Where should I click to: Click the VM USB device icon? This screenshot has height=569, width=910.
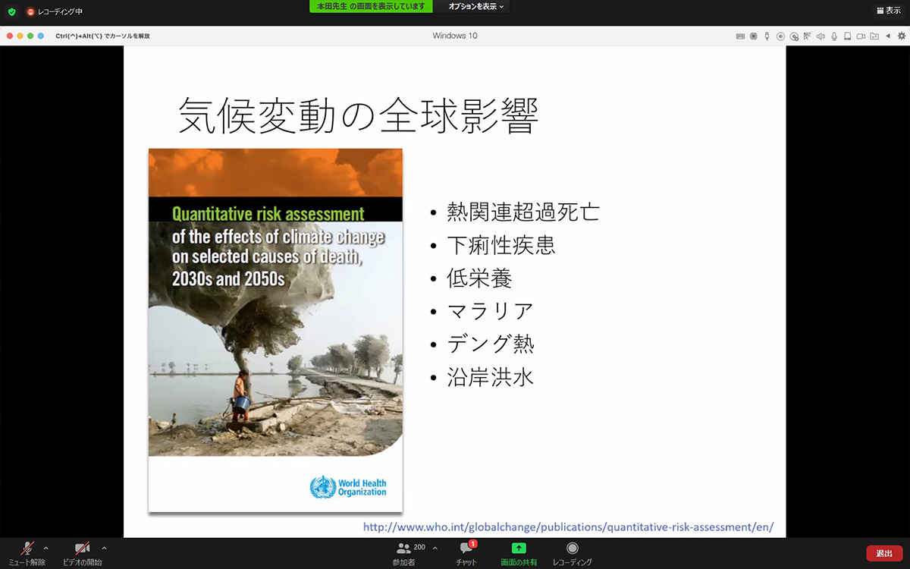(x=767, y=36)
